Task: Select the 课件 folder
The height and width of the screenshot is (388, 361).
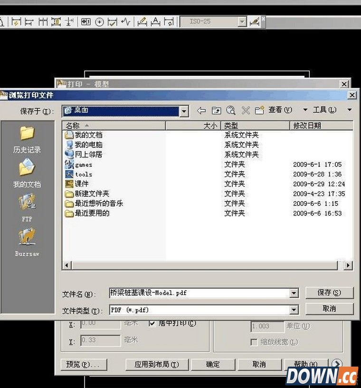Action: [x=77, y=184]
